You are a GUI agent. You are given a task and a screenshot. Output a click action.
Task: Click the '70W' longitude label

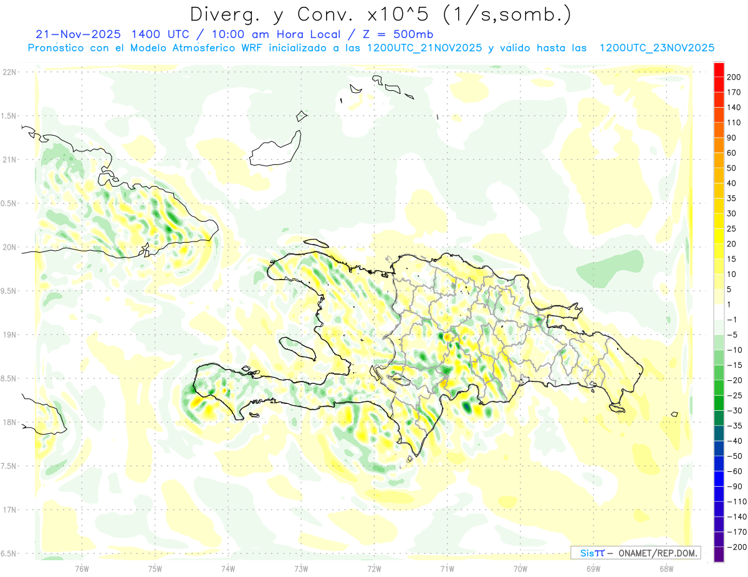tap(520, 568)
